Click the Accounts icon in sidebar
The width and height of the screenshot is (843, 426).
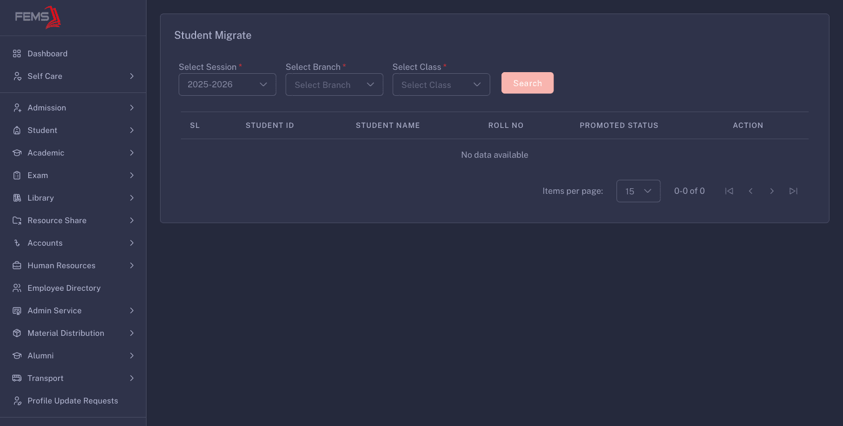click(x=17, y=243)
